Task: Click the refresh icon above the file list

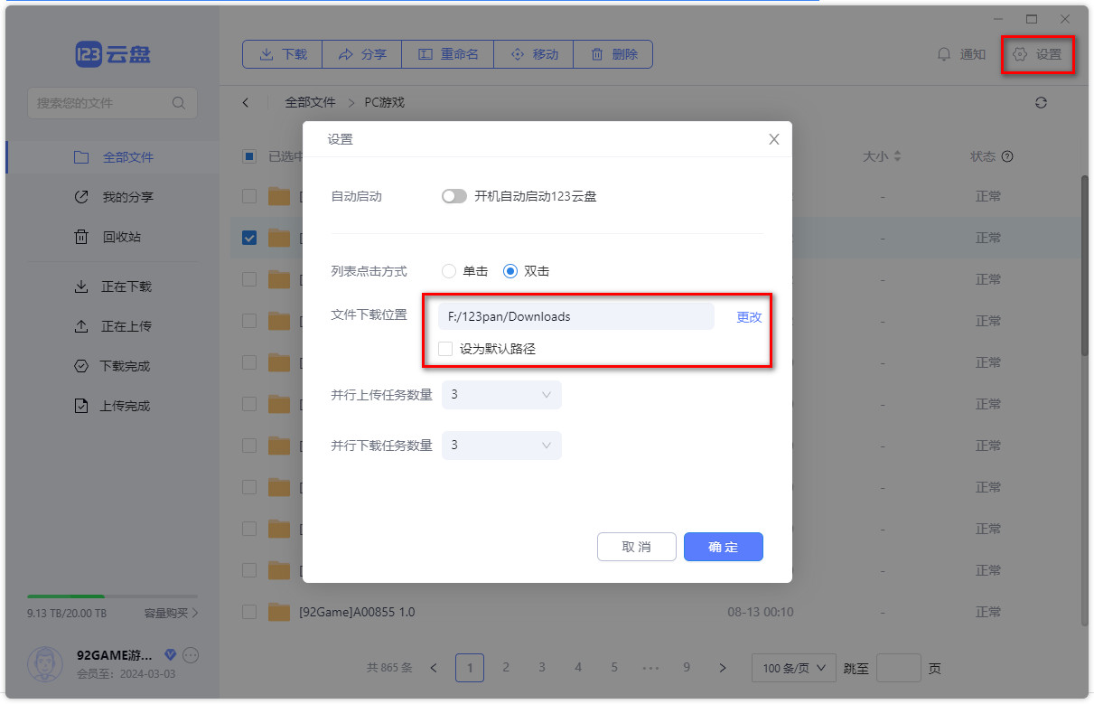Action: point(1041,102)
